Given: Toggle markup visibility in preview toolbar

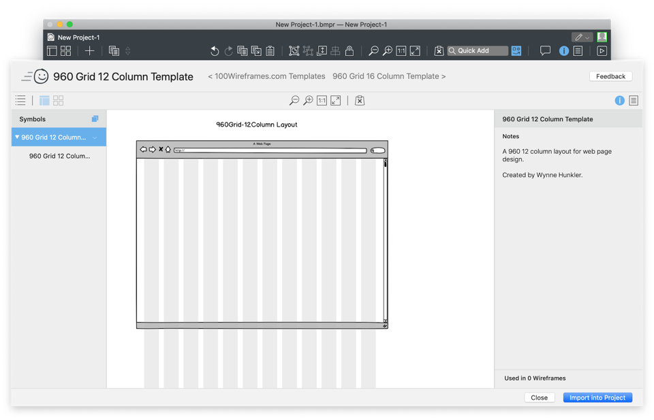Looking at the screenshot, I should click(x=360, y=101).
